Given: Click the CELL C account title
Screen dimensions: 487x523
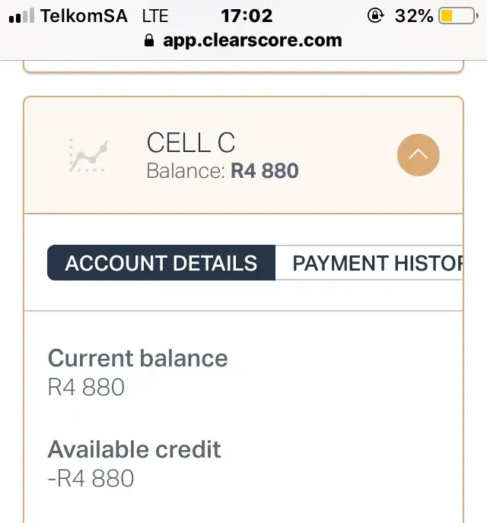Looking at the screenshot, I should (191, 143).
